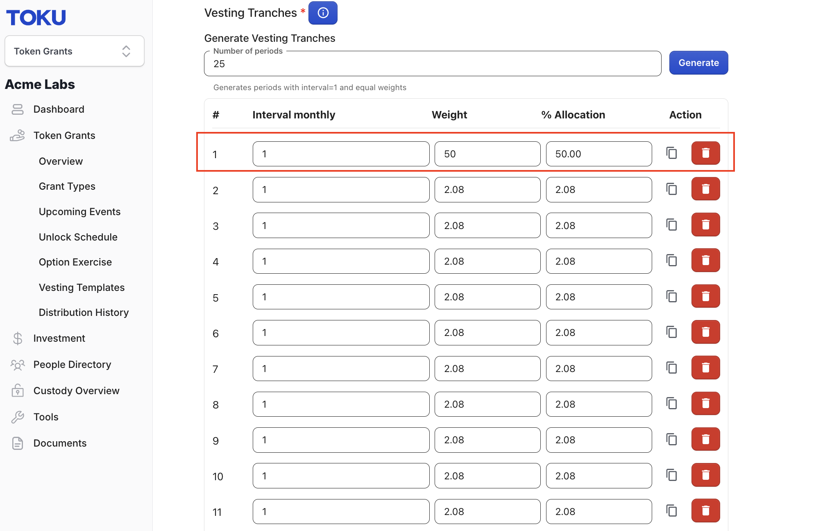Delete tranche row 1 with trash button
Screen dimensions: 816x531
coord(705,153)
